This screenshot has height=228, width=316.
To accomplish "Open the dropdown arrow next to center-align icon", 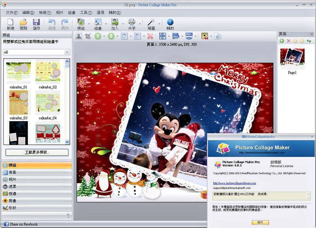I will tap(169, 36).
